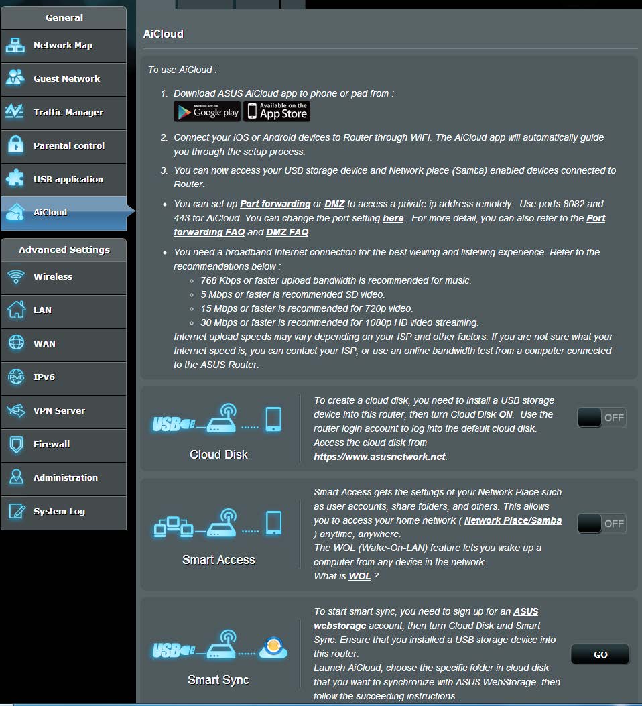Click the LAN house icon
This screenshot has width=642, height=706.
16,309
